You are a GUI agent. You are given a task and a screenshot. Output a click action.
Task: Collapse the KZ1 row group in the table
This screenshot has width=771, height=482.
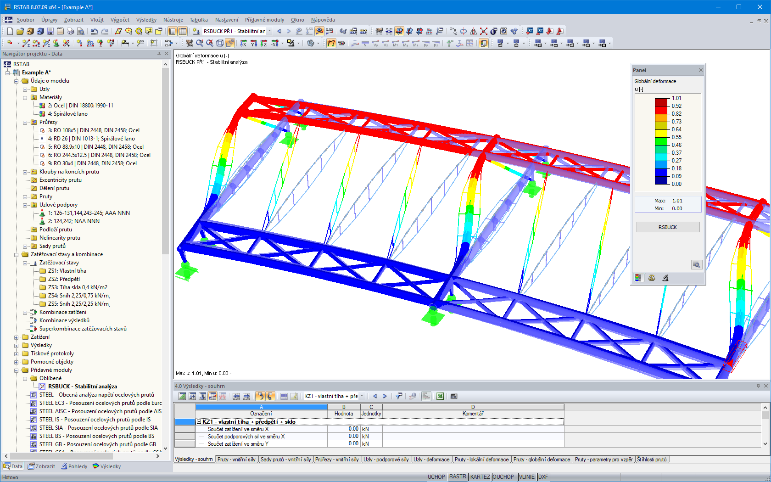[x=199, y=421]
